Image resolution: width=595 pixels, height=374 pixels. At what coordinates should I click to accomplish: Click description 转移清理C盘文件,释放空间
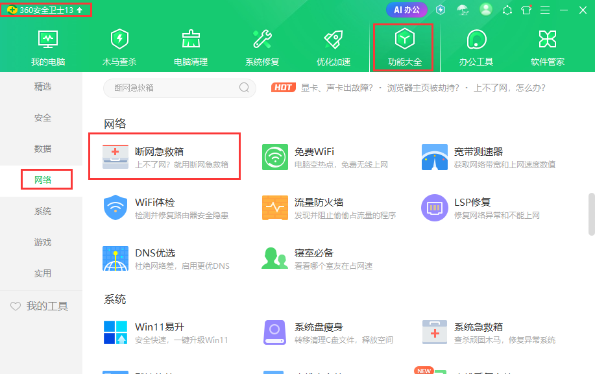344,340
